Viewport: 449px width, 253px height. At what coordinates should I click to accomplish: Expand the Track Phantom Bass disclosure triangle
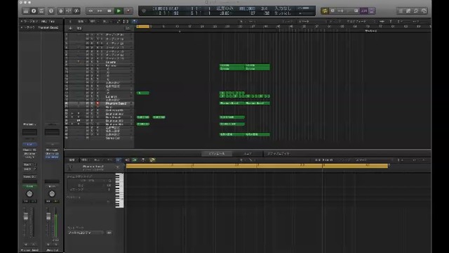(x=22, y=27)
